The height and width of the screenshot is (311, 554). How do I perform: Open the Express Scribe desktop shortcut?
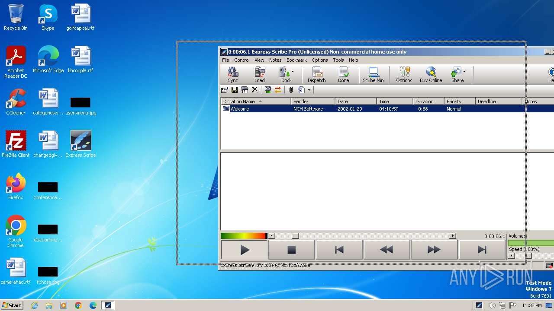pyautogui.click(x=81, y=144)
